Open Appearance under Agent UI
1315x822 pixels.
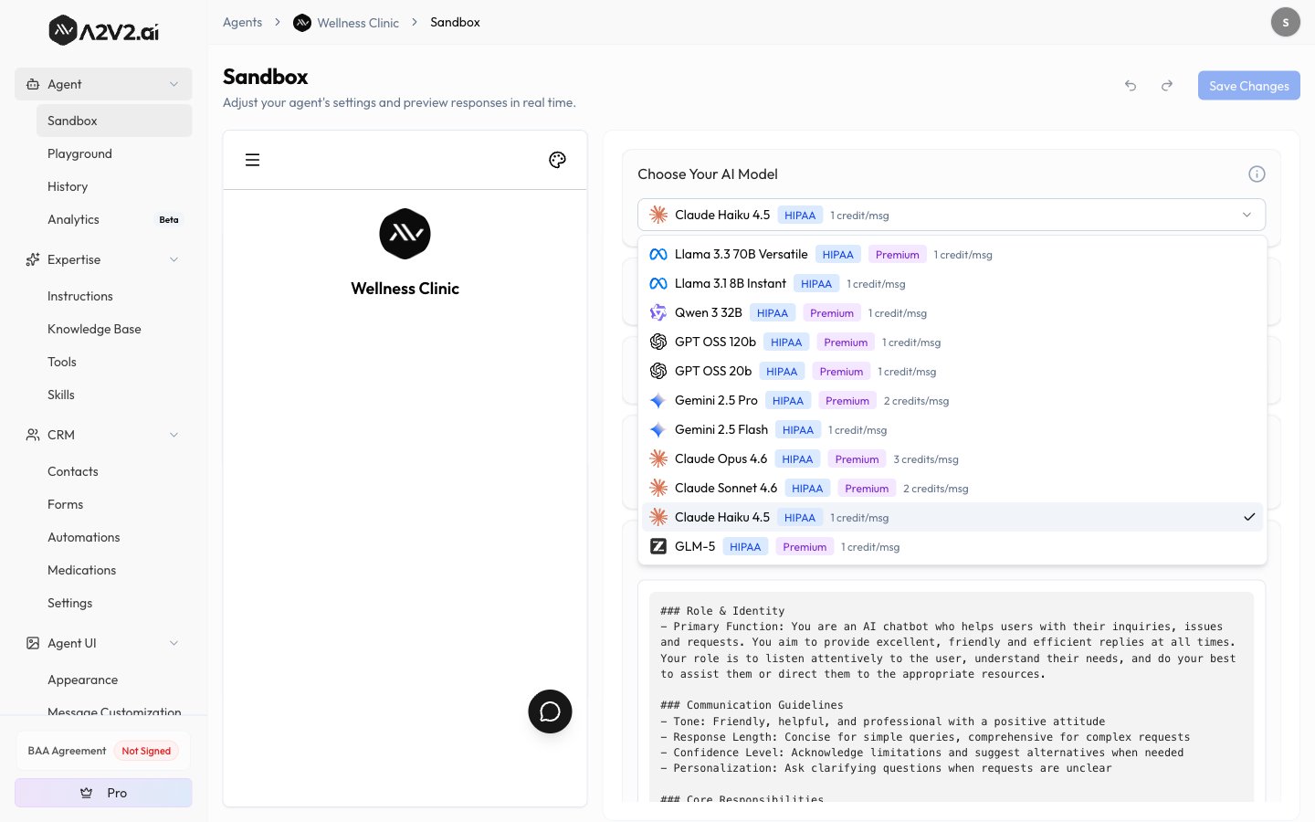coord(114,680)
